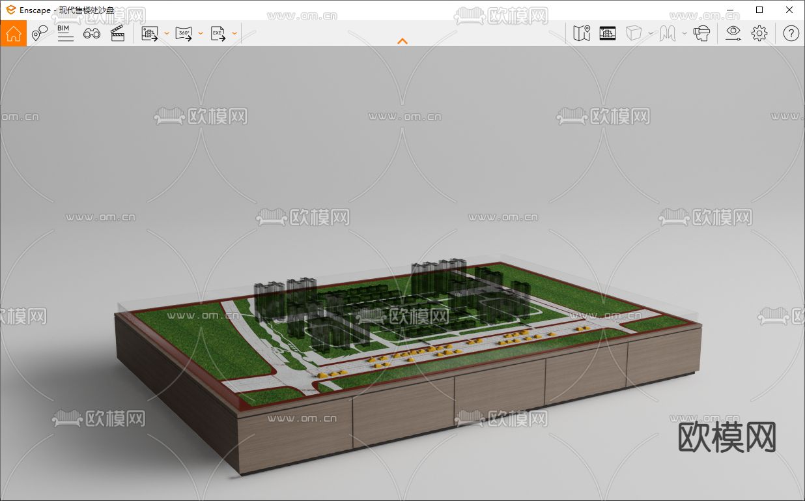Click the orange Home icon
Screen dimensions: 805x501
pos(14,33)
